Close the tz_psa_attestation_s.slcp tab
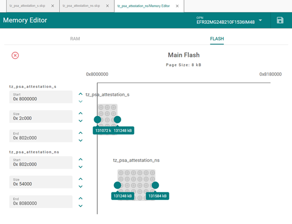 pyautogui.click(x=53, y=6)
